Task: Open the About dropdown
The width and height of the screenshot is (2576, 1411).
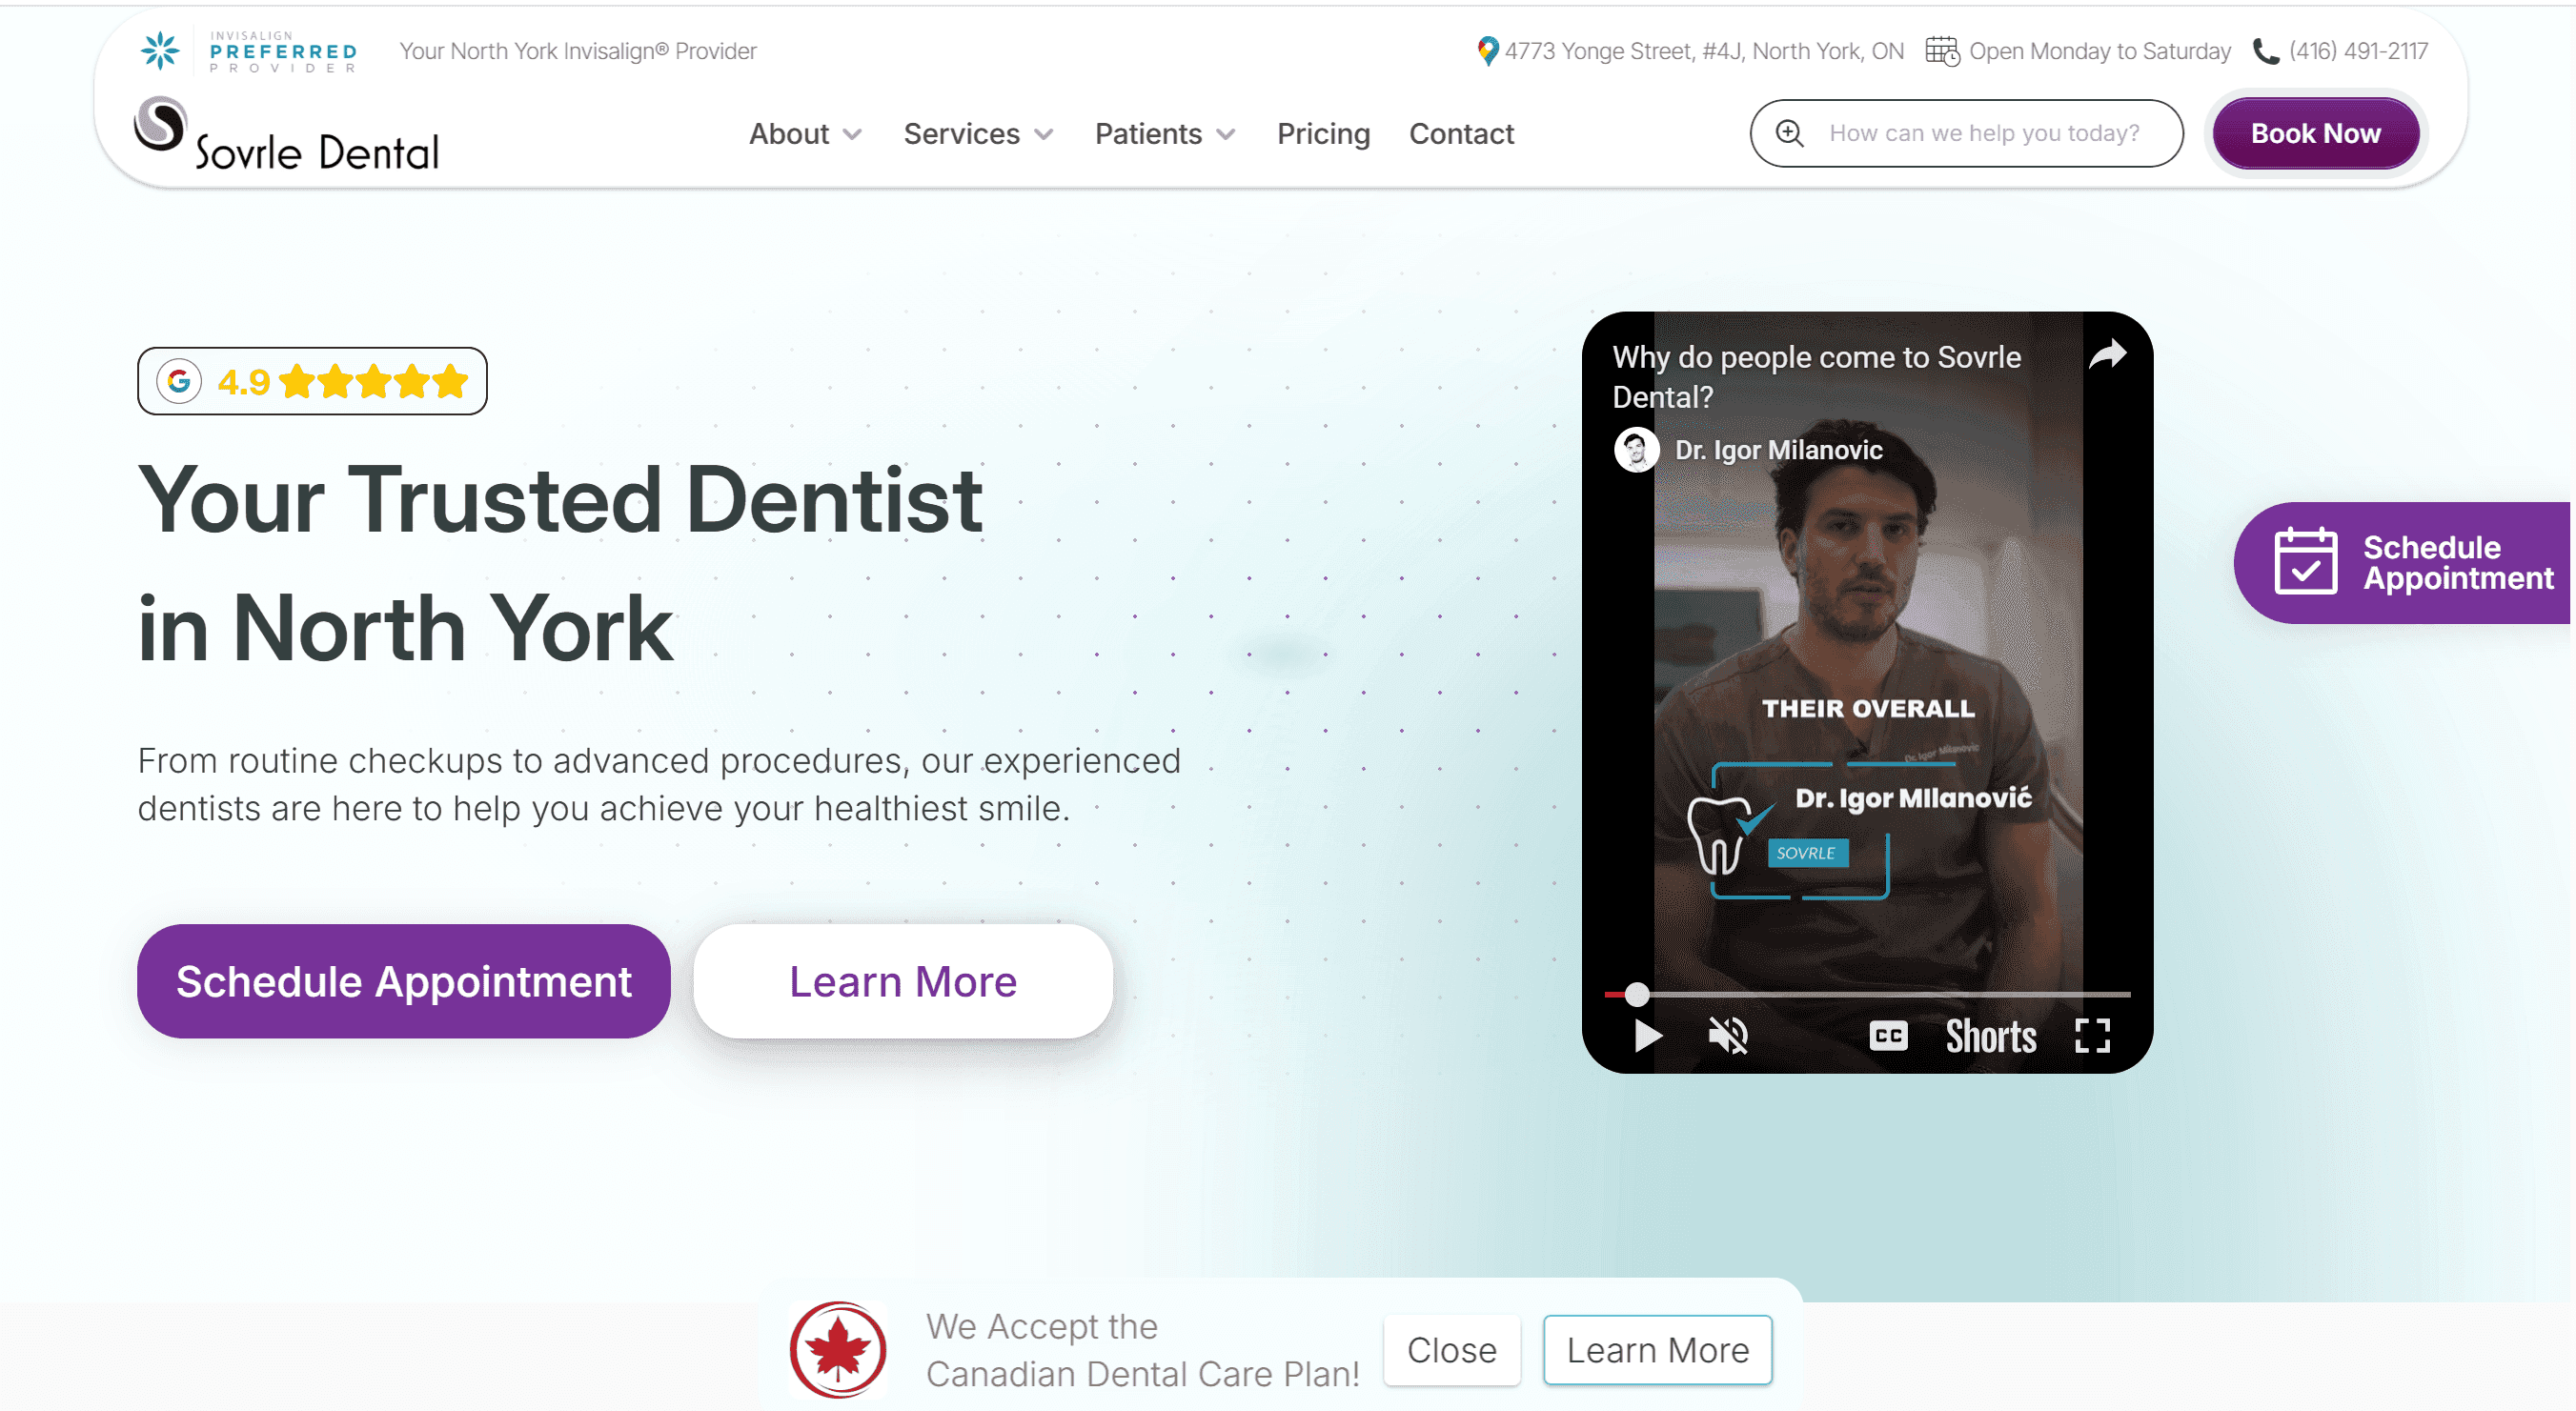Action: coord(804,133)
